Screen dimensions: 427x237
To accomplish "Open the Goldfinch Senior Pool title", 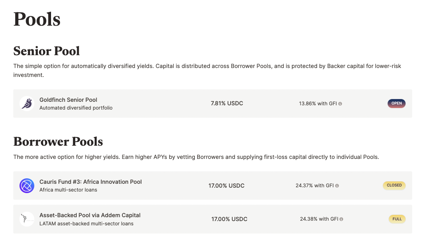I will pos(68,100).
